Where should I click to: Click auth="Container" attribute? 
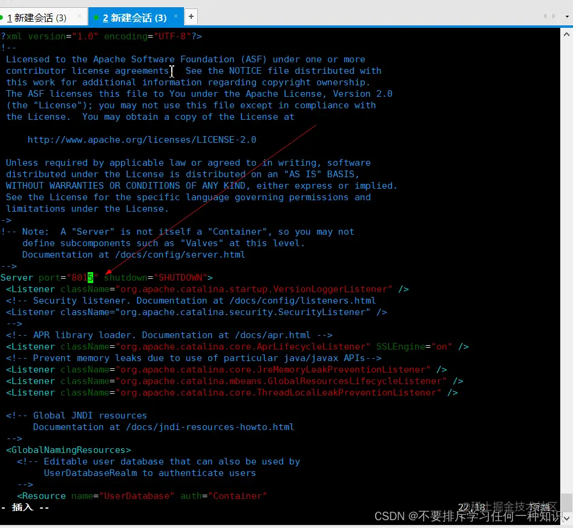coord(224,496)
